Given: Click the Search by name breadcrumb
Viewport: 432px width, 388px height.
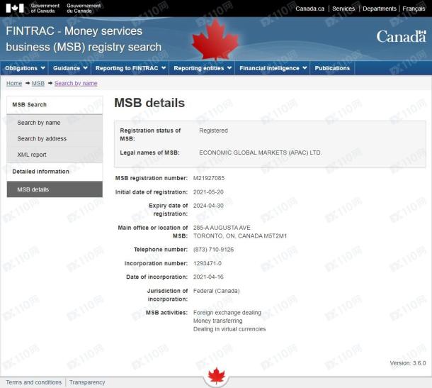Looking at the screenshot, I should click(76, 83).
